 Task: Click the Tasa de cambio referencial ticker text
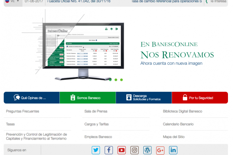pos(167,1)
